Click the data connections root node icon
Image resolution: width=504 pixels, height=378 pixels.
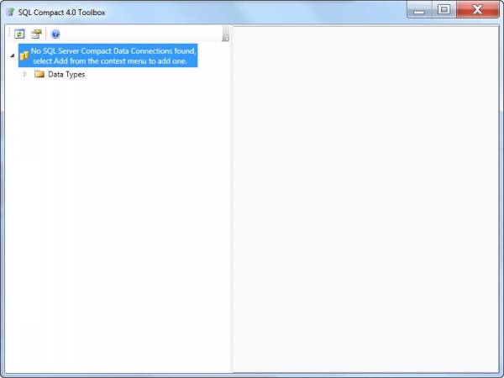click(x=24, y=56)
